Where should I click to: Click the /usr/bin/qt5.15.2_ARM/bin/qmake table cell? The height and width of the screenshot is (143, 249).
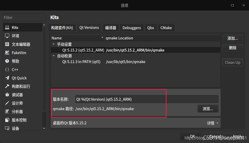(x=135, y=50)
